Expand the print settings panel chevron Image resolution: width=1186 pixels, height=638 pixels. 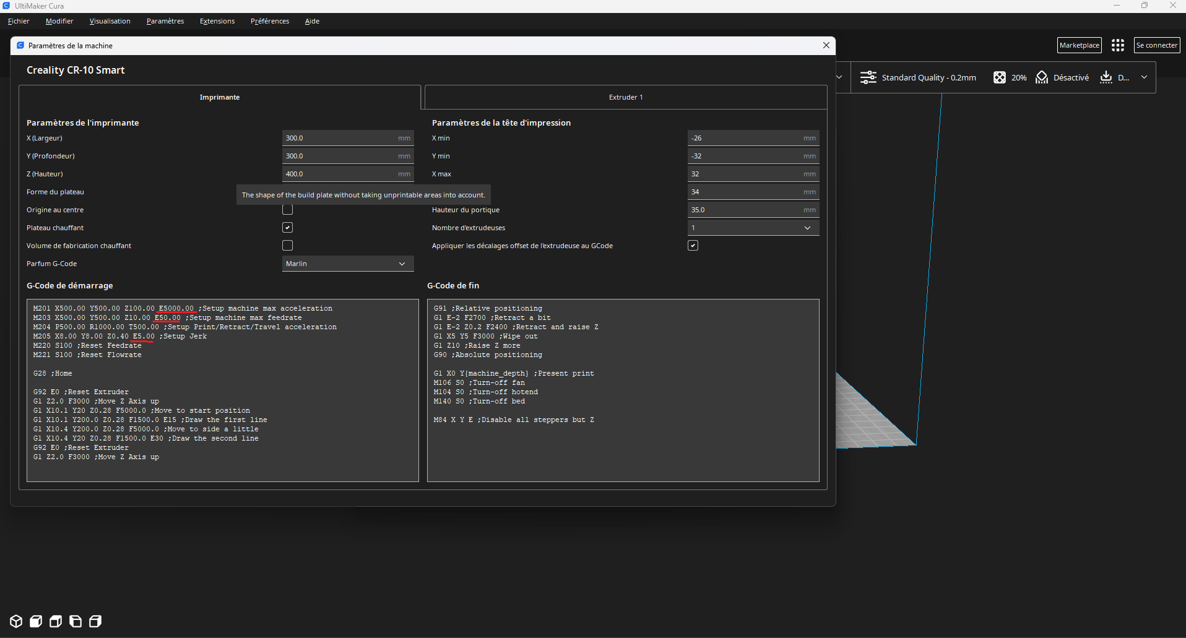tap(1144, 77)
